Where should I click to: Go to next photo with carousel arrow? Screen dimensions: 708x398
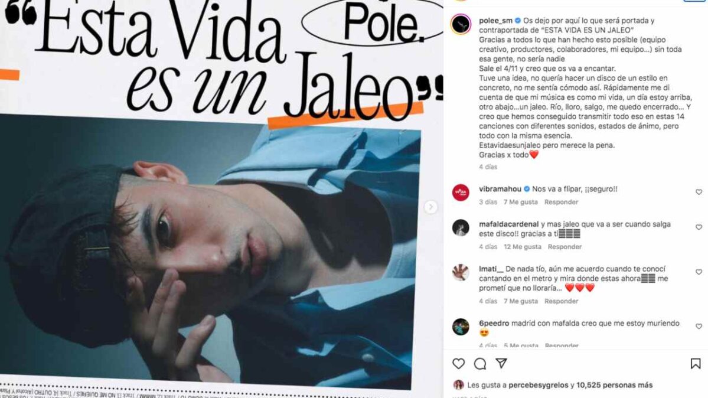tap(430, 207)
